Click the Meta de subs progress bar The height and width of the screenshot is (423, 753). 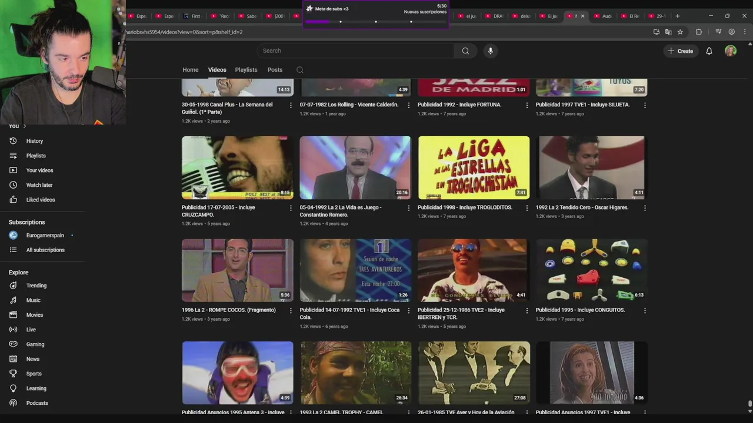375,22
